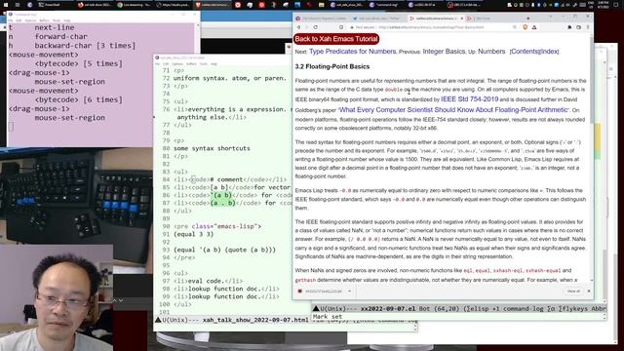Switch to the xah_talk_show Emacs taskbar item
The height and width of the screenshot is (351, 624).
click(346, 5)
